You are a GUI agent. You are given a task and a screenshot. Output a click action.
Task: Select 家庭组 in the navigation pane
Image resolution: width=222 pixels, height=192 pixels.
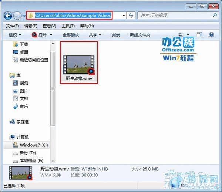coord(23,122)
